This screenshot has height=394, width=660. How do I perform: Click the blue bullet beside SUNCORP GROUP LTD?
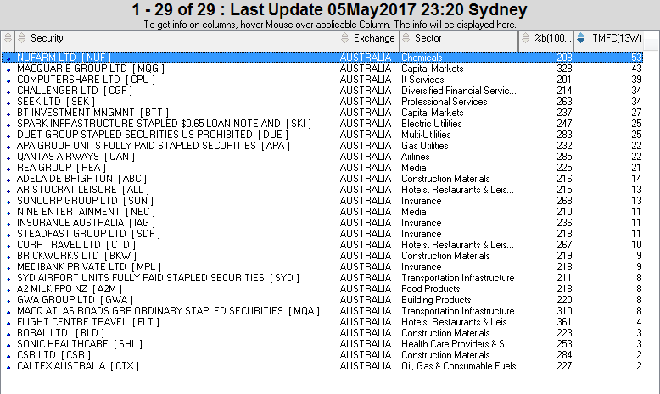point(8,202)
